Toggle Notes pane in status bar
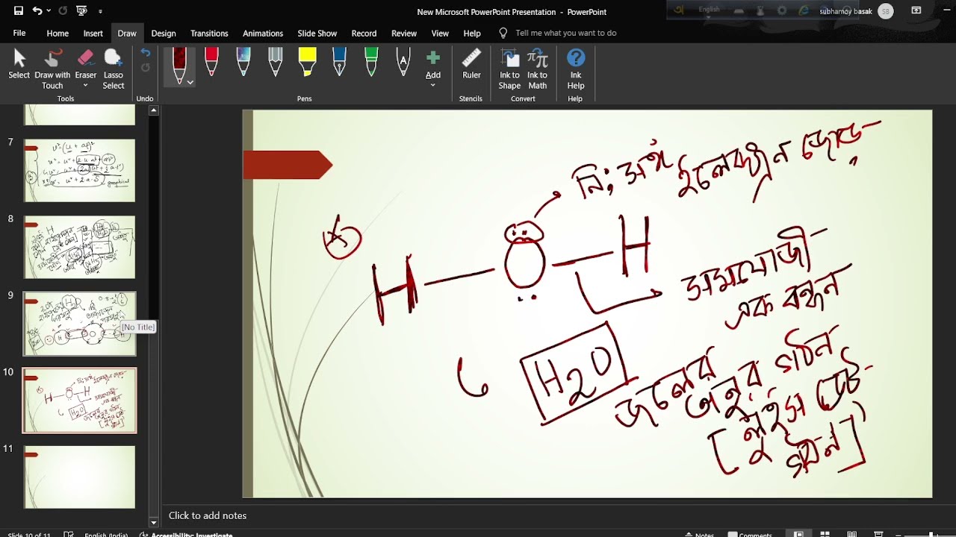The height and width of the screenshot is (537, 956). (700, 534)
